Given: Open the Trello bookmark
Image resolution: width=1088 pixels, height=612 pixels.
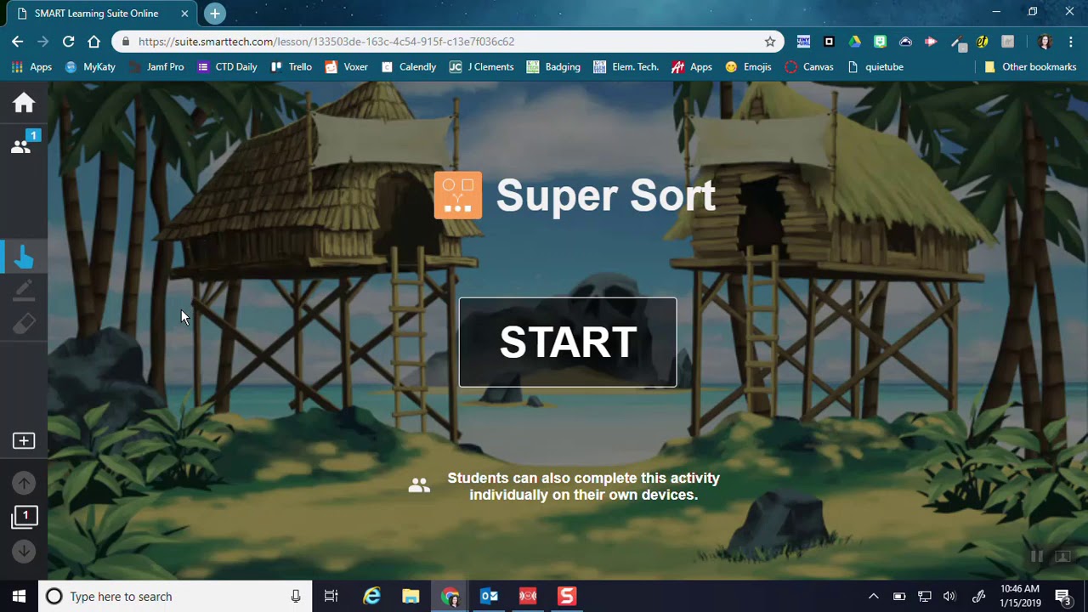Looking at the screenshot, I should 291,67.
